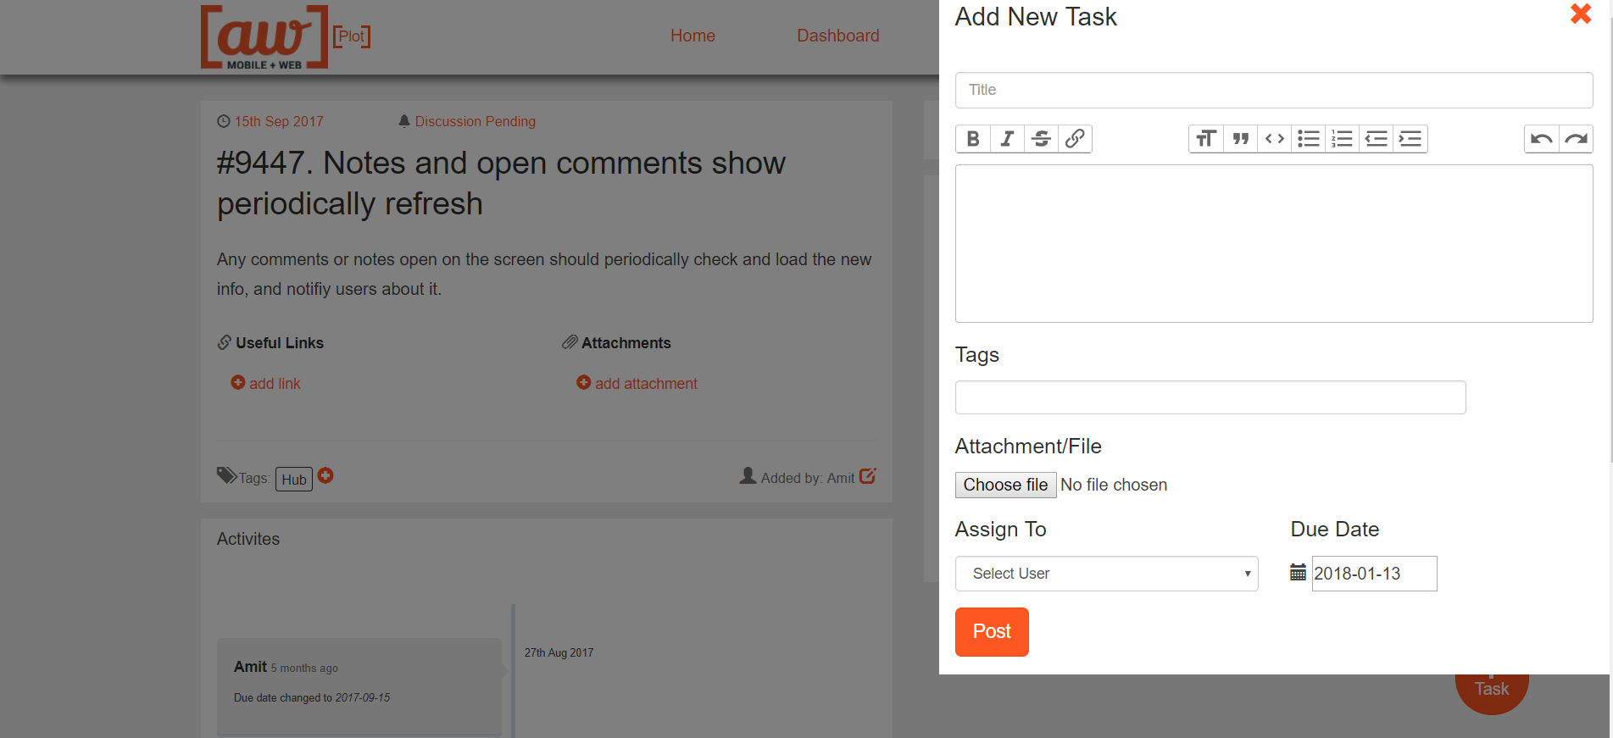This screenshot has width=1613, height=738.
Task: Insert a code block in the editor
Action: [x=1274, y=139]
